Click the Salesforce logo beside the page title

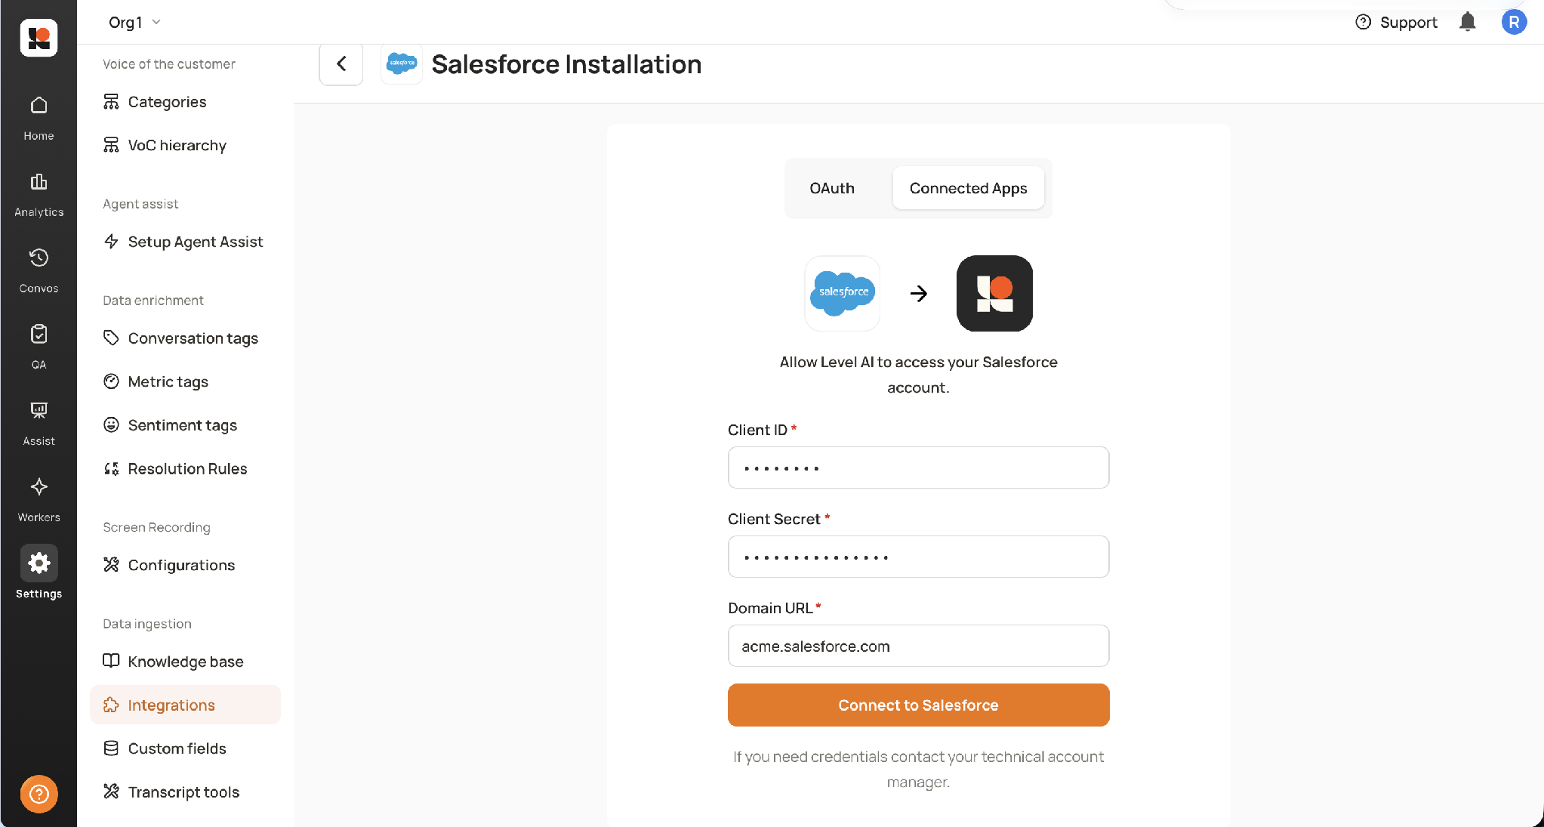[x=402, y=64]
